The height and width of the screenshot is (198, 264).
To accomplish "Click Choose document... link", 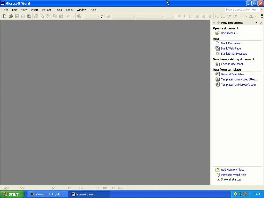I will (x=233, y=64).
